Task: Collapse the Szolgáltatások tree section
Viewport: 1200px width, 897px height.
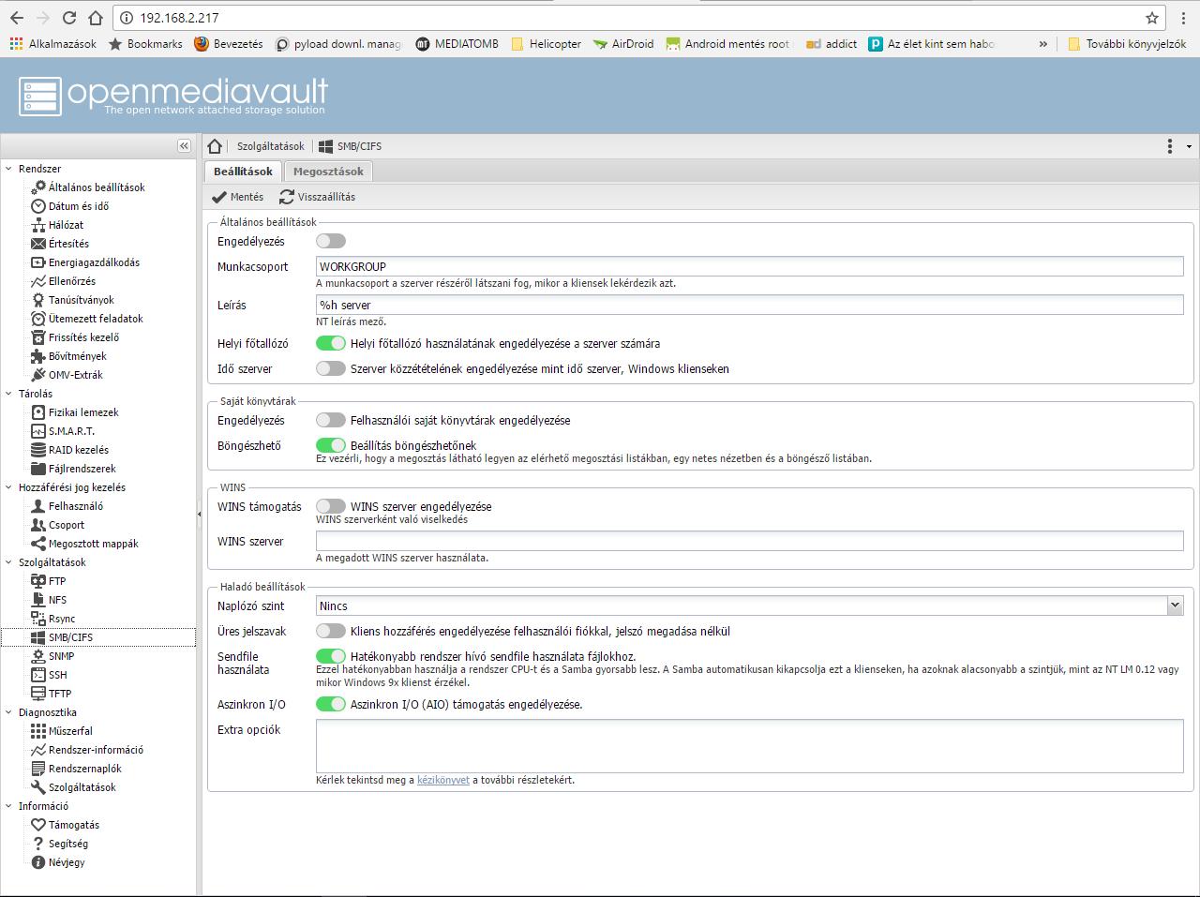Action: point(8,562)
